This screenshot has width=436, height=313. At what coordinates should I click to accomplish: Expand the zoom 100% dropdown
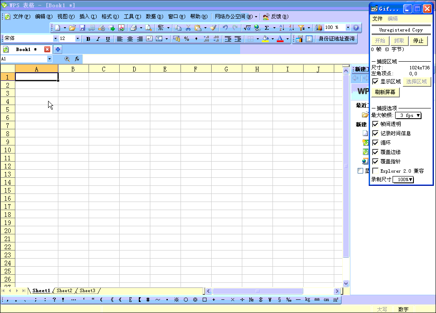tap(348, 28)
